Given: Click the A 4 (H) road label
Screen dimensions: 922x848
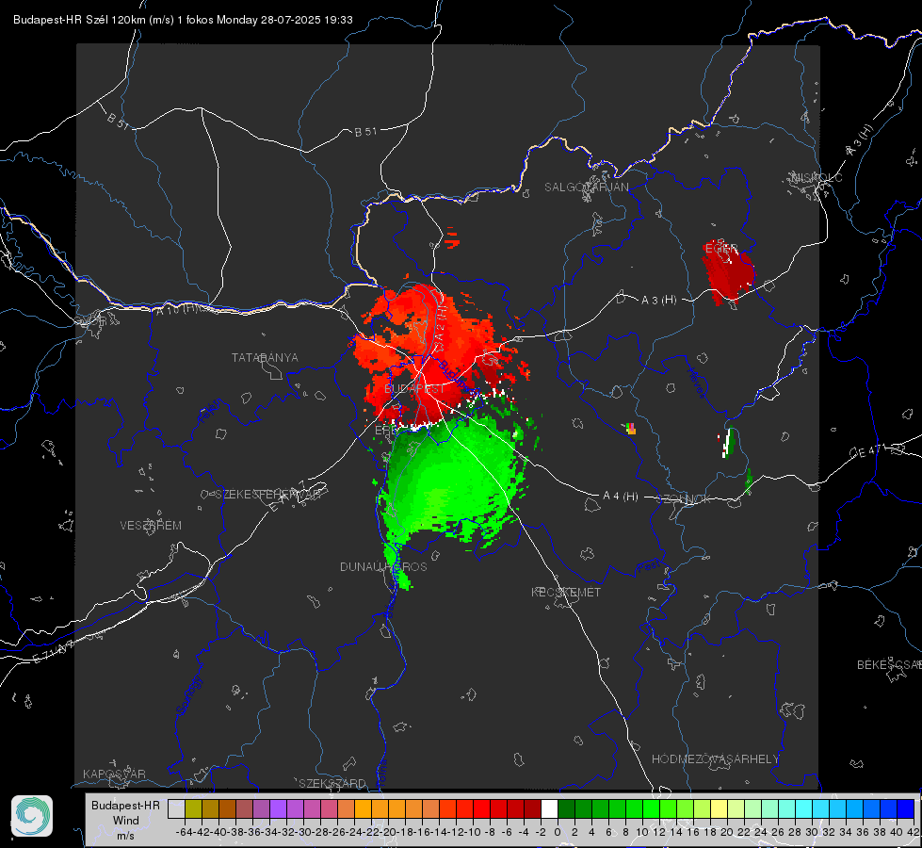Looking at the screenshot, I should [x=621, y=497].
